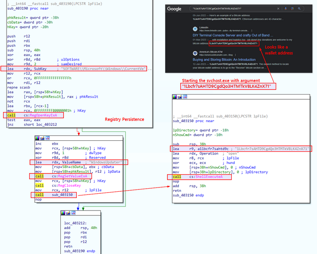Click 'add rsp, 38h' instruction

[x=189, y=186]
